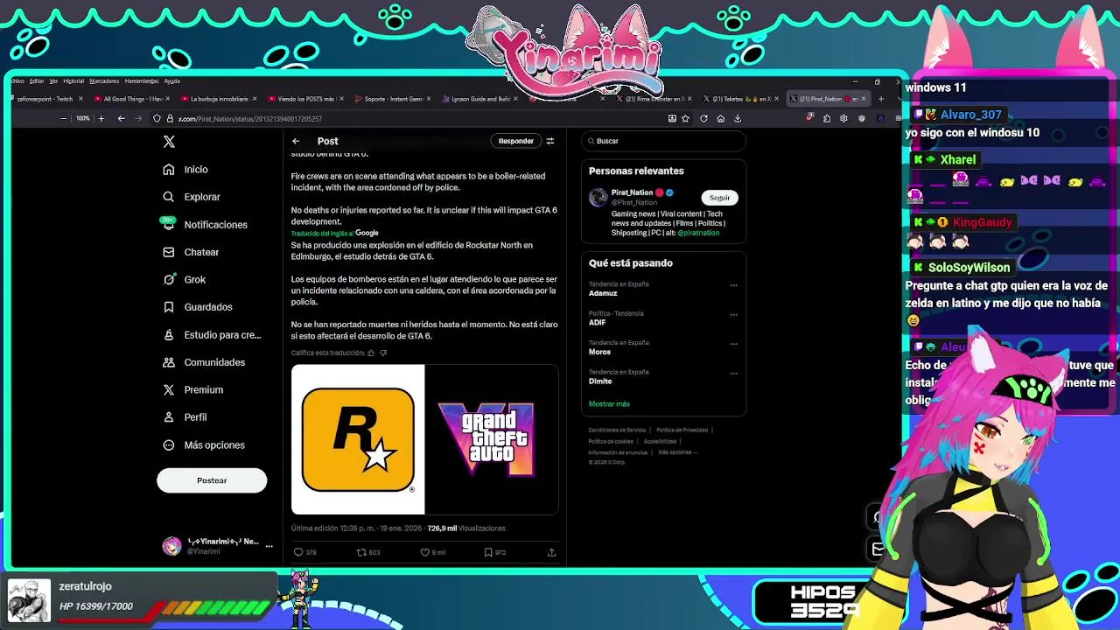Switch to All Good Things tab

132,99
